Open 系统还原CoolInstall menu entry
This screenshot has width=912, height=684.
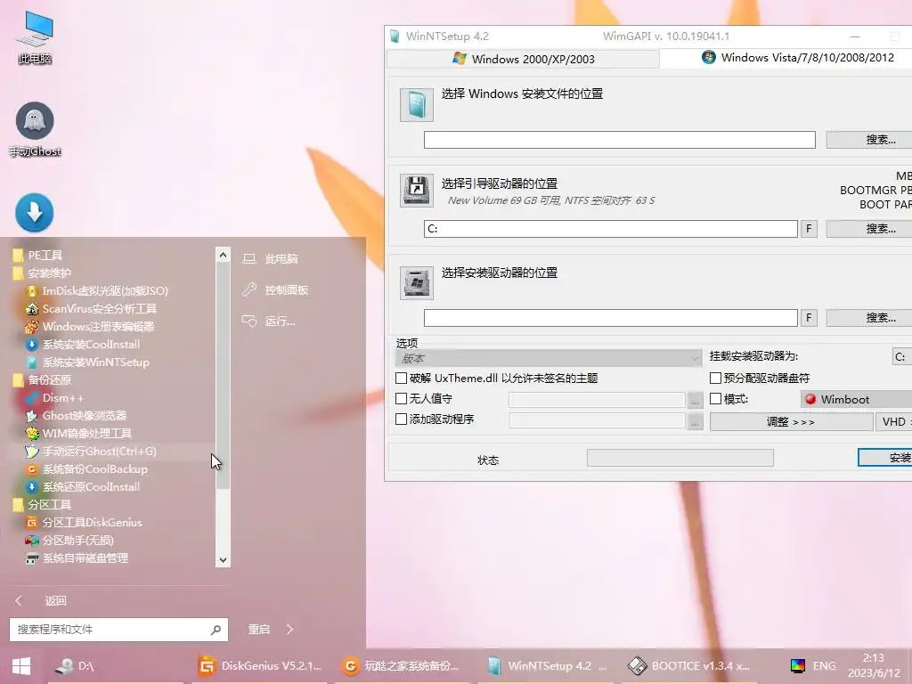point(91,487)
